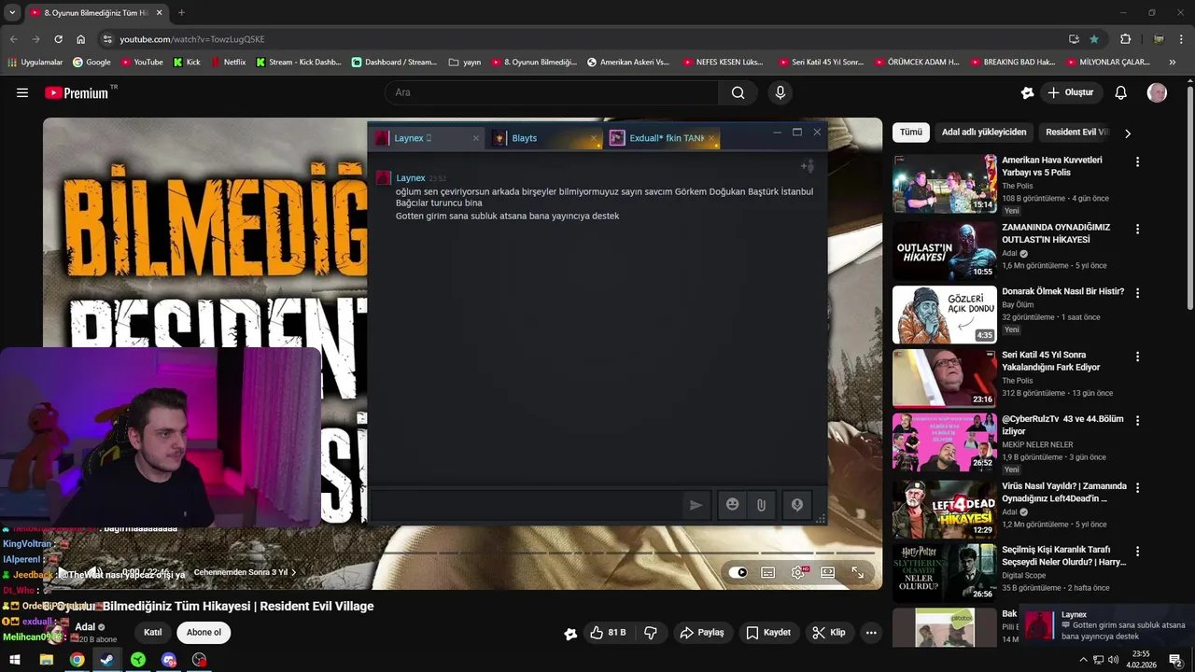Click the sparkle icon beside Oluştur
Viewport: 1195px width, 672px height.
(x=1027, y=92)
